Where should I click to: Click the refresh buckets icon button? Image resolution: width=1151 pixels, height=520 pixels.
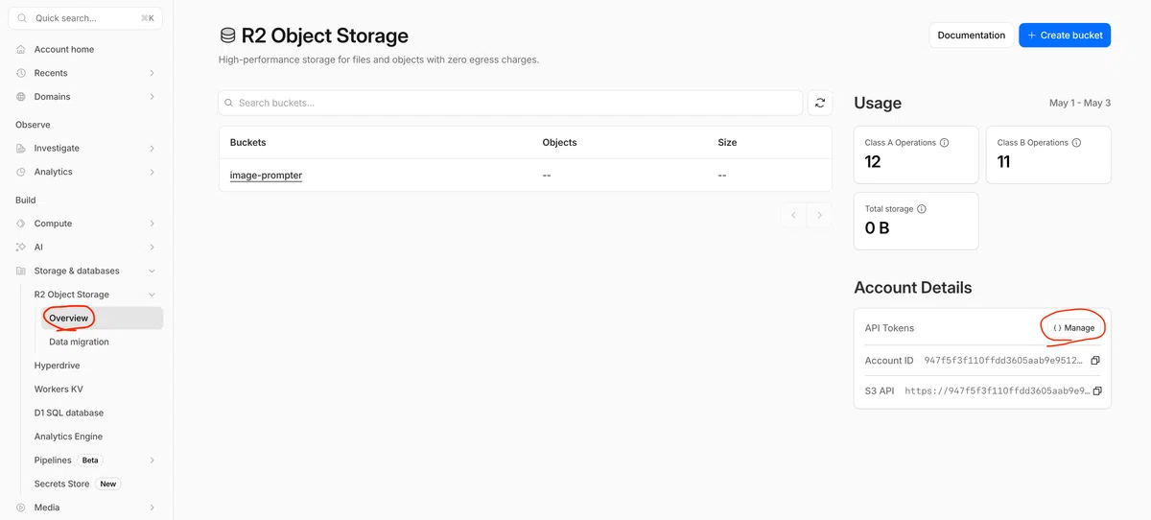(819, 103)
